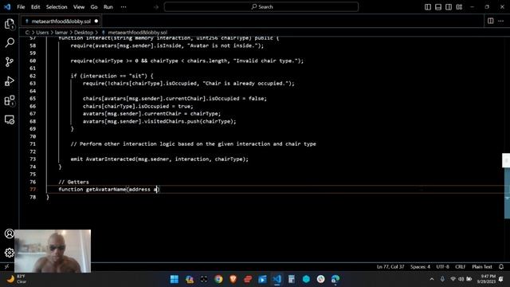The image size is (510, 287).
Task: Open Brave browser from the taskbar
Action: tap(233, 279)
